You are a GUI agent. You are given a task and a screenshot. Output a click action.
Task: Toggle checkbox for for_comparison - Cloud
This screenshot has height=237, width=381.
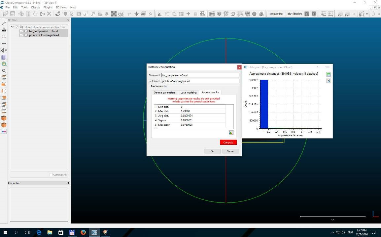click(21, 31)
